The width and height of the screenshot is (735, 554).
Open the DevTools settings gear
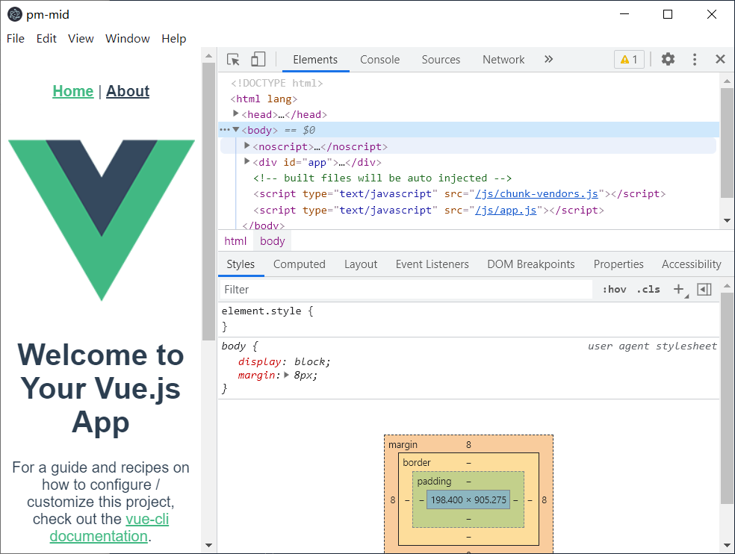coord(668,59)
